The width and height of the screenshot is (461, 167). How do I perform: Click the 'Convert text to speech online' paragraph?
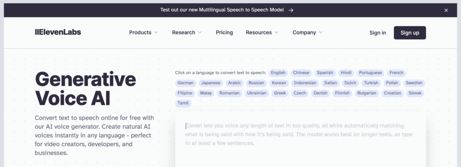[x=95, y=136]
